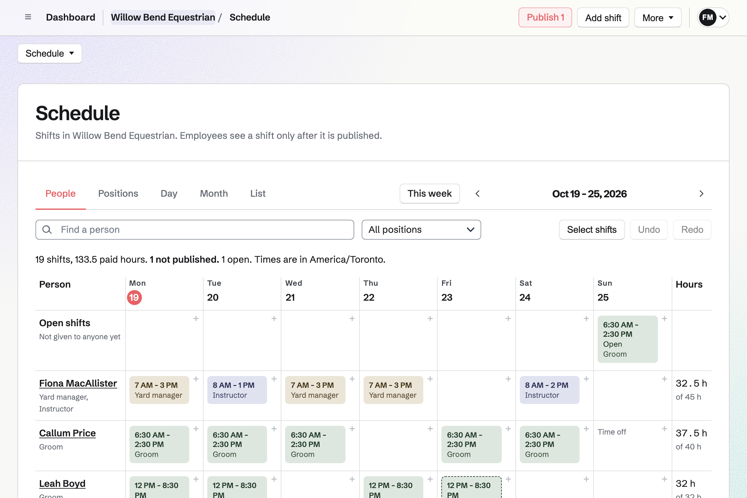
Task: Open Fiona MacAllister's profile link
Action: [x=78, y=383]
